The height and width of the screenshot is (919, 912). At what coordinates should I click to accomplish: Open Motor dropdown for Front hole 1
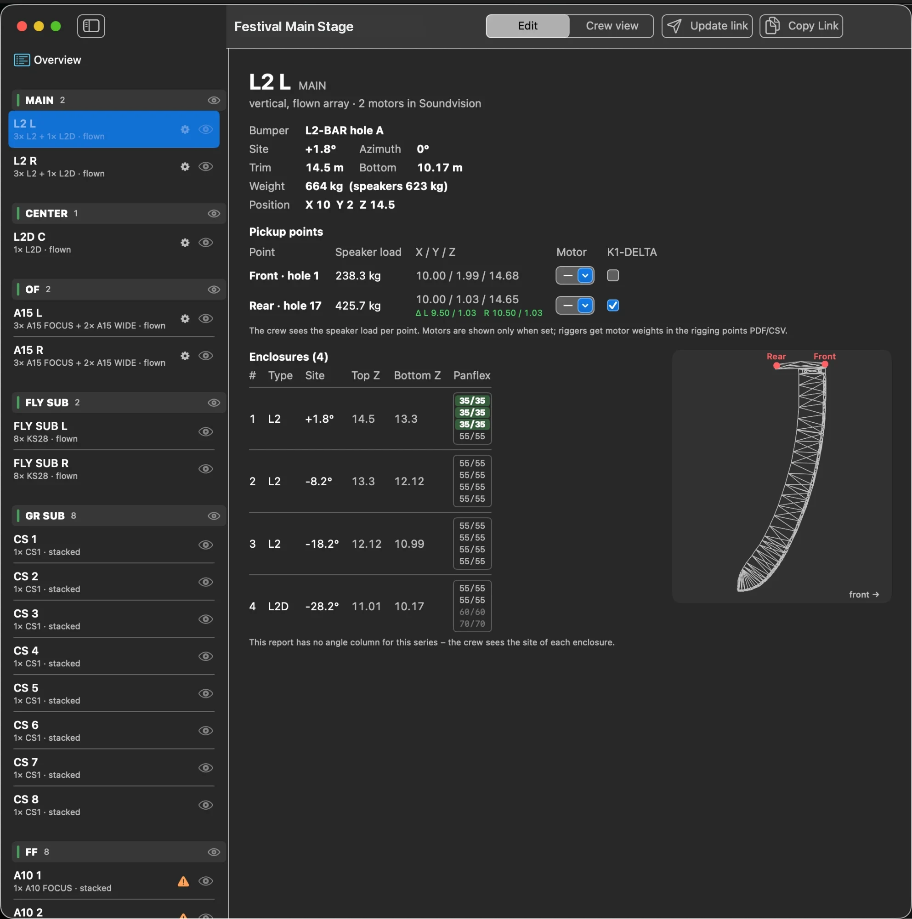pyautogui.click(x=574, y=275)
